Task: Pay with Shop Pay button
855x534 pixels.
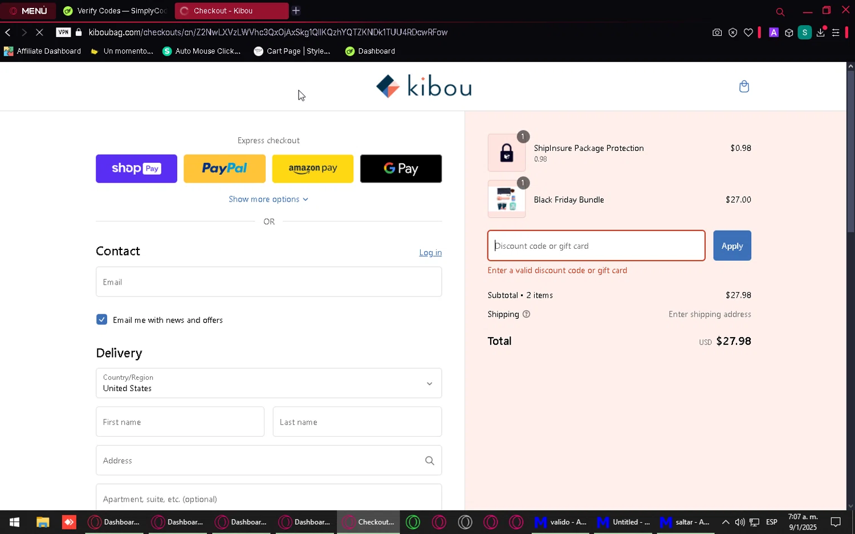Action: [136, 169]
